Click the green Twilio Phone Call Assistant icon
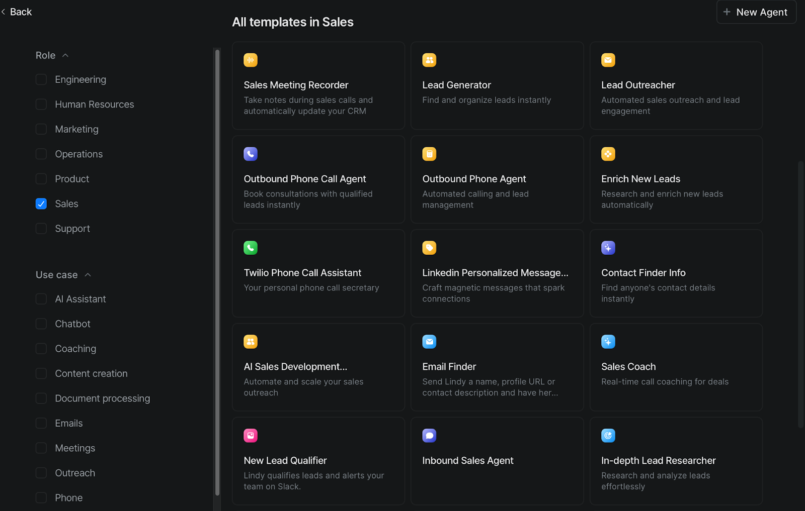This screenshot has width=805, height=511. (251, 248)
